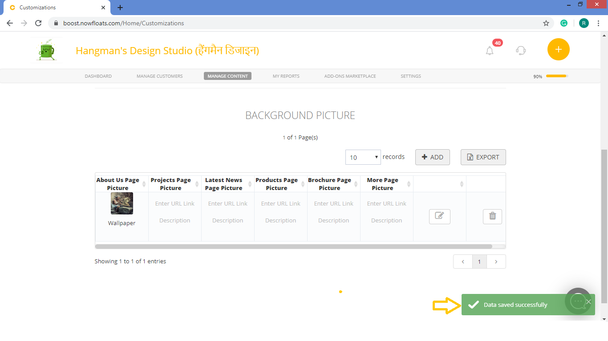The width and height of the screenshot is (608, 341).
Task: Open the records per page dropdown
Action: [363, 157]
